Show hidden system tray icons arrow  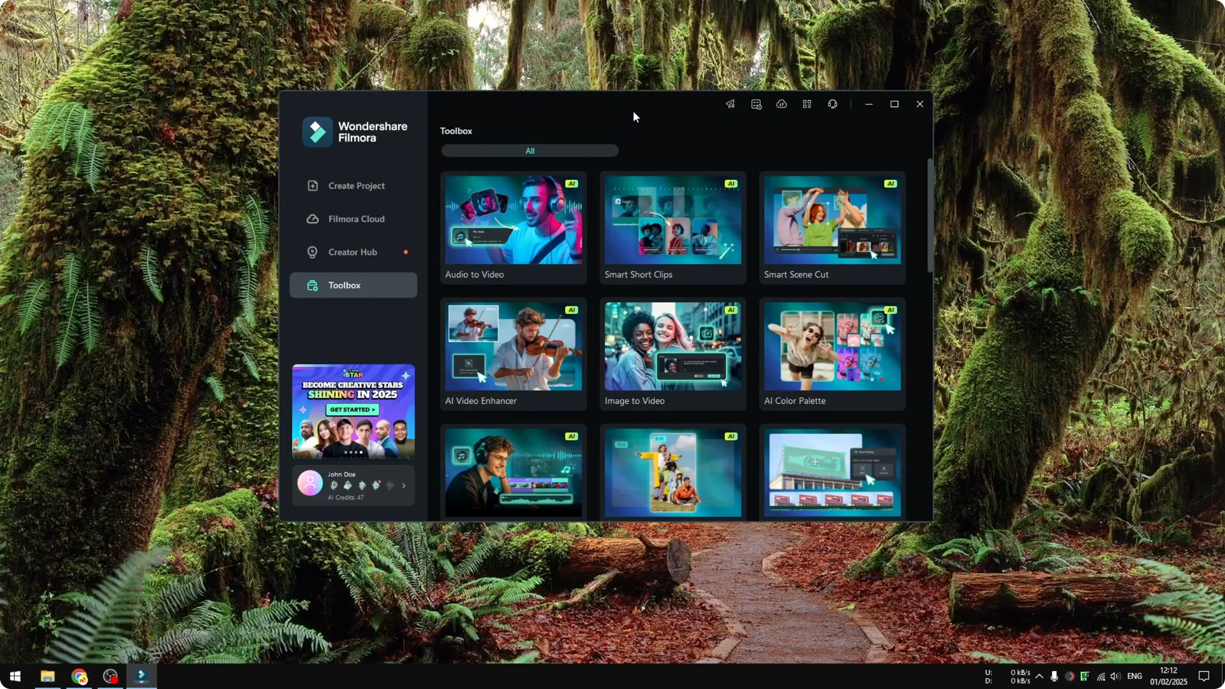(1039, 676)
